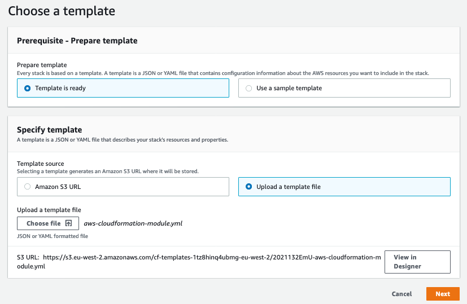Cancel the stack creation

coord(401,294)
